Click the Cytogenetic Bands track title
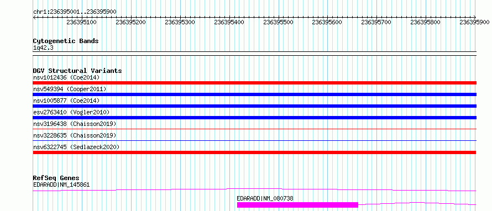 (x=66, y=41)
